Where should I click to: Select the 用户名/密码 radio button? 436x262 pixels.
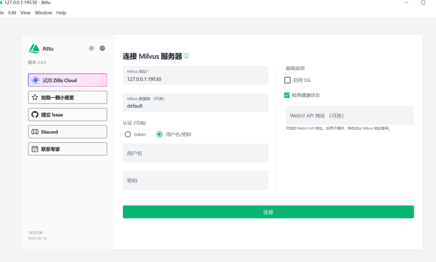[x=159, y=134]
